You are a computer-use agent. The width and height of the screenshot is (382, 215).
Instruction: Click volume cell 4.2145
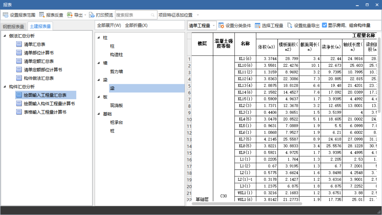(267, 139)
